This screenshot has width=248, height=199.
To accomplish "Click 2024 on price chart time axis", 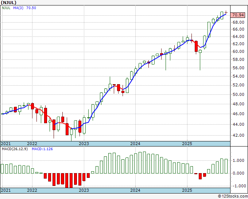I will (x=135, y=144).
